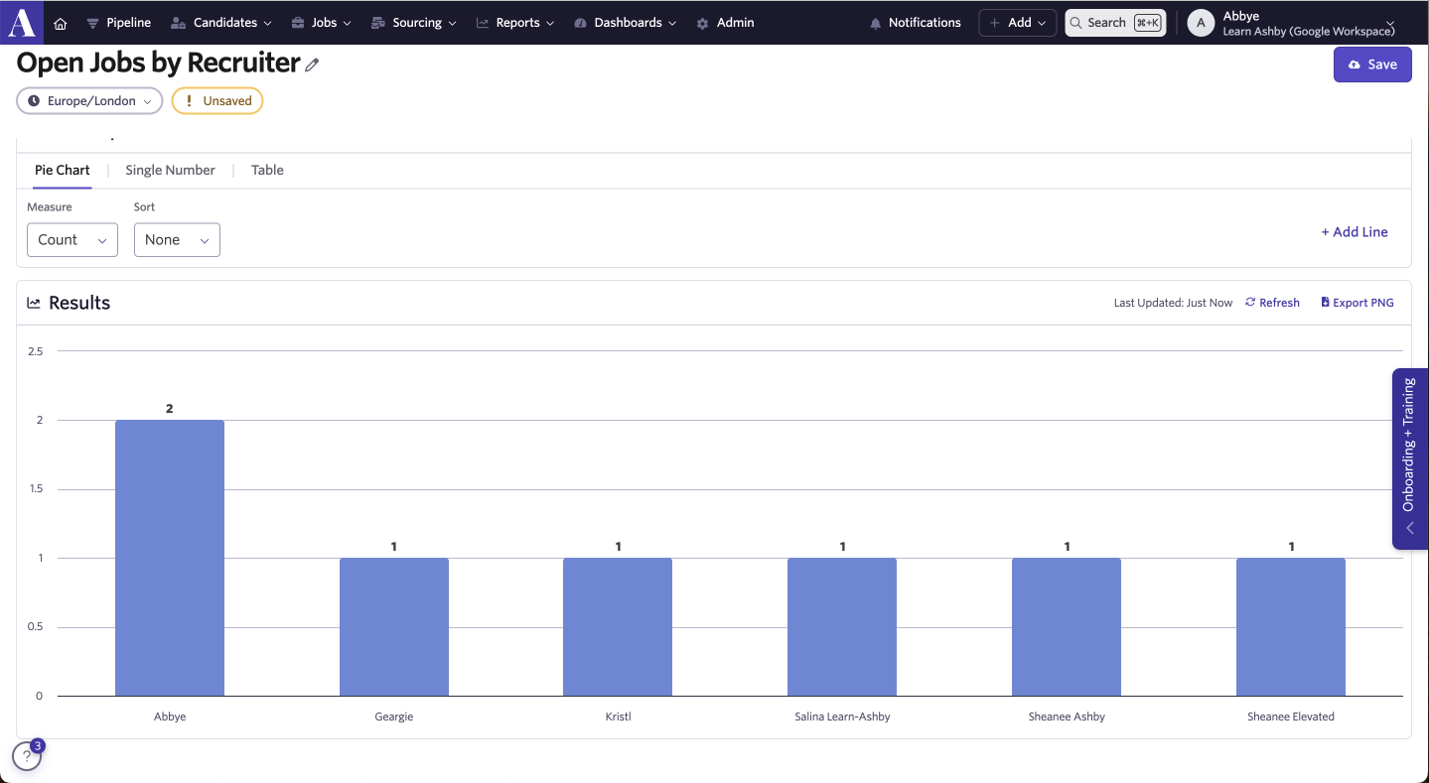The height and width of the screenshot is (783, 1429).
Task: Open the Candidates menu
Action: [x=220, y=23]
